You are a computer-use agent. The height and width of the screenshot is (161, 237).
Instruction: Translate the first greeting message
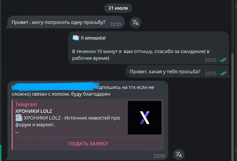click(135, 23)
